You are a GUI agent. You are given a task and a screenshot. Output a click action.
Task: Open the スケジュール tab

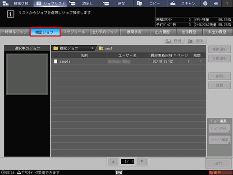[75, 32]
